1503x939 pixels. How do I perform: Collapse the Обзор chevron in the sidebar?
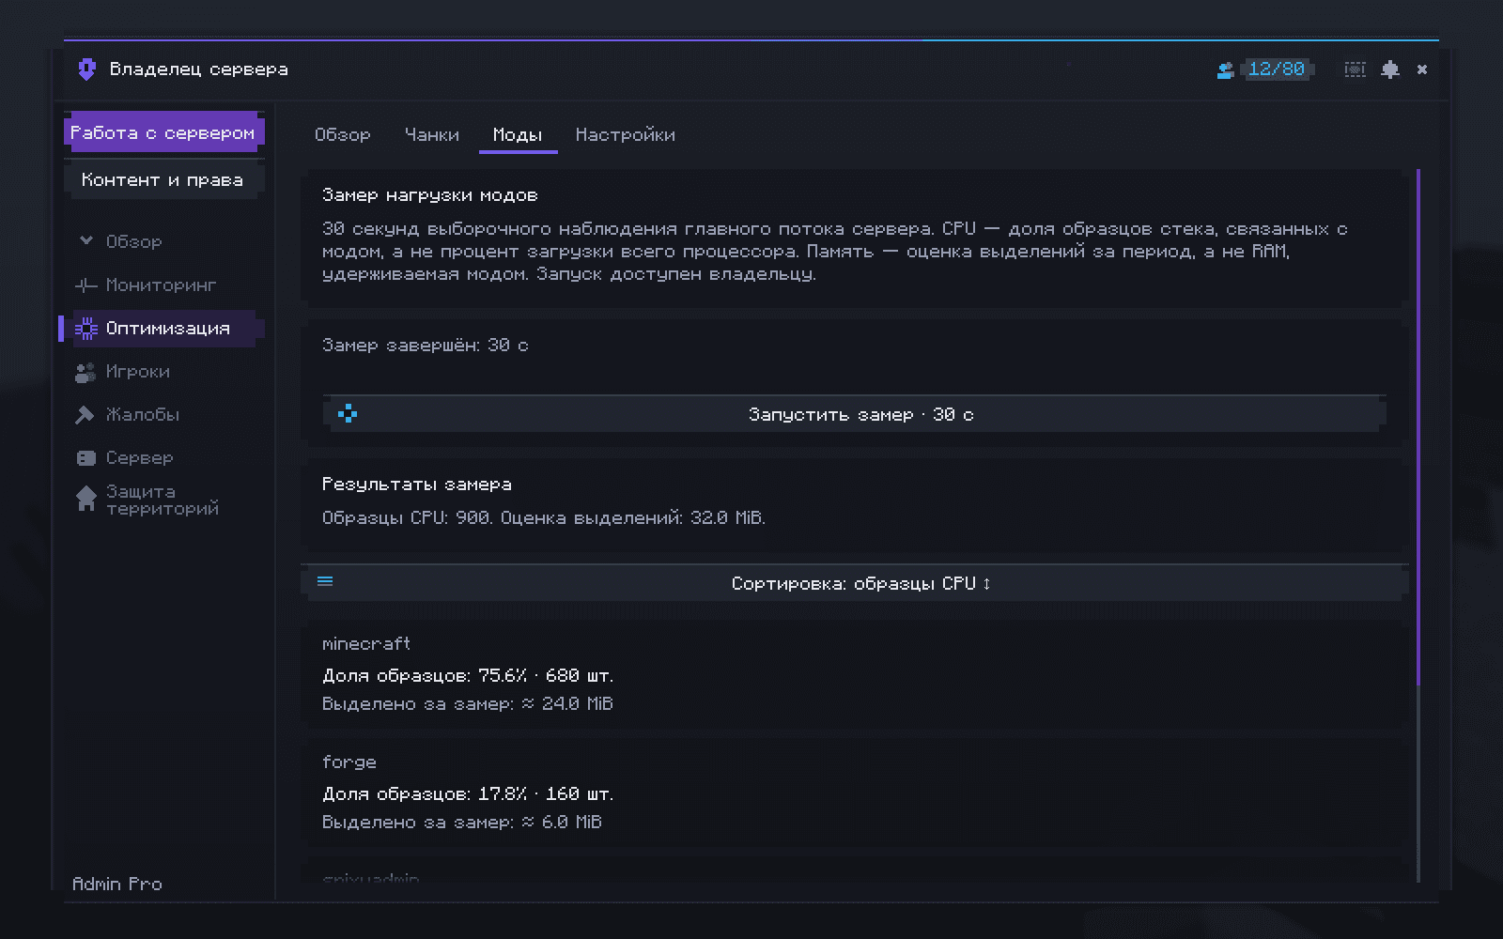tap(86, 241)
